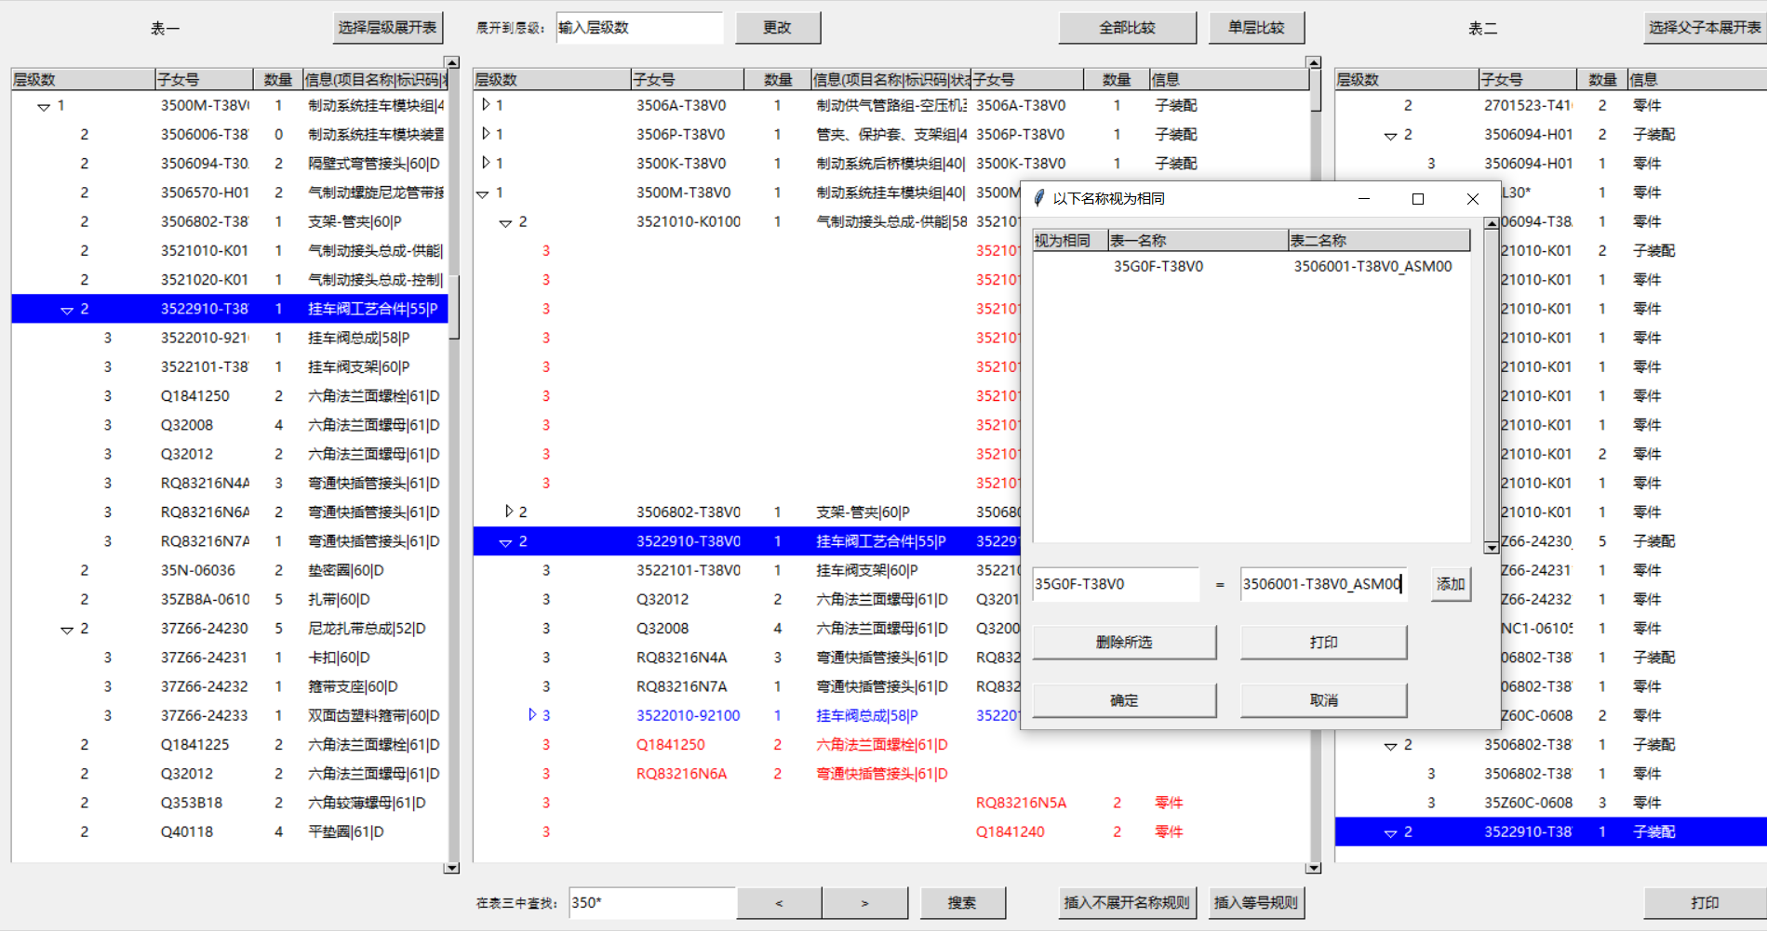Collapse the 37Z66-24230 node in 表一
The width and height of the screenshot is (1767, 931).
point(65,628)
